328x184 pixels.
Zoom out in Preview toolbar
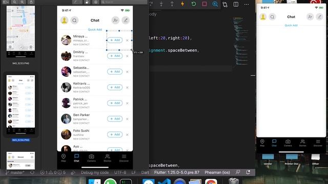[14, 2]
